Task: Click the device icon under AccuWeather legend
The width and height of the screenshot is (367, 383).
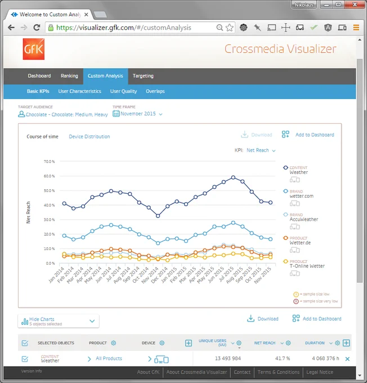Action: click(x=295, y=227)
